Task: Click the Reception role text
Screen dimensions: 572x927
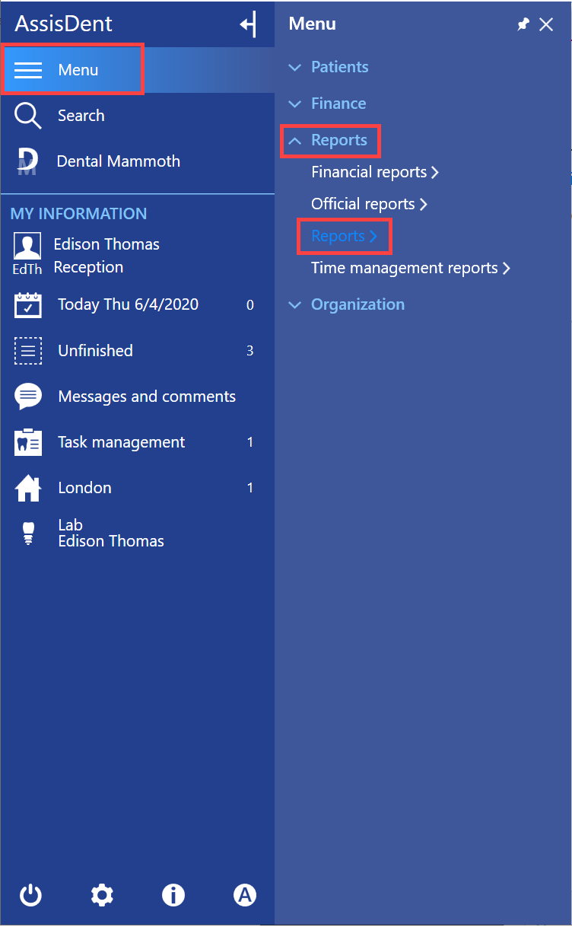Action: click(x=88, y=267)
